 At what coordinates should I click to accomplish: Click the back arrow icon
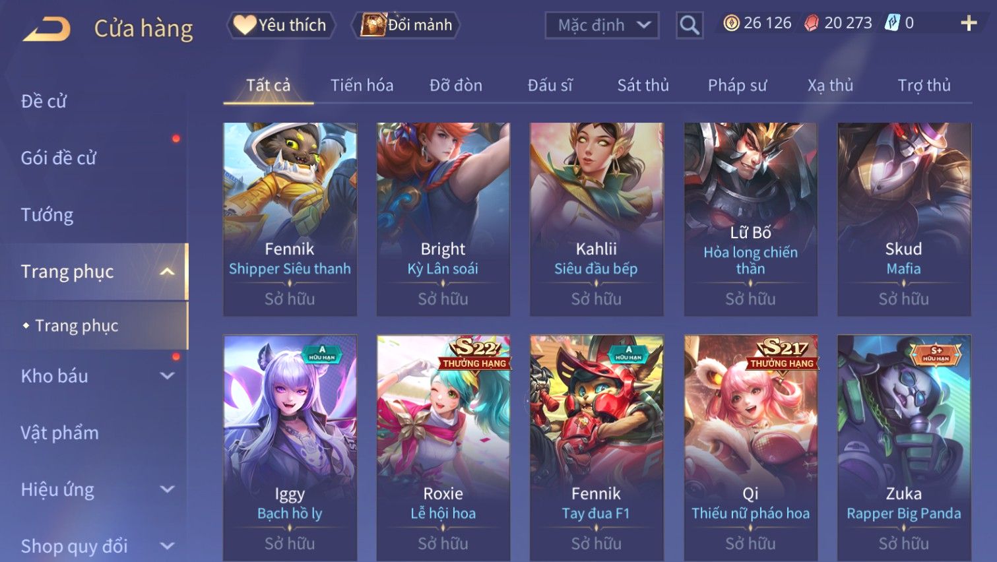[46, 28]
